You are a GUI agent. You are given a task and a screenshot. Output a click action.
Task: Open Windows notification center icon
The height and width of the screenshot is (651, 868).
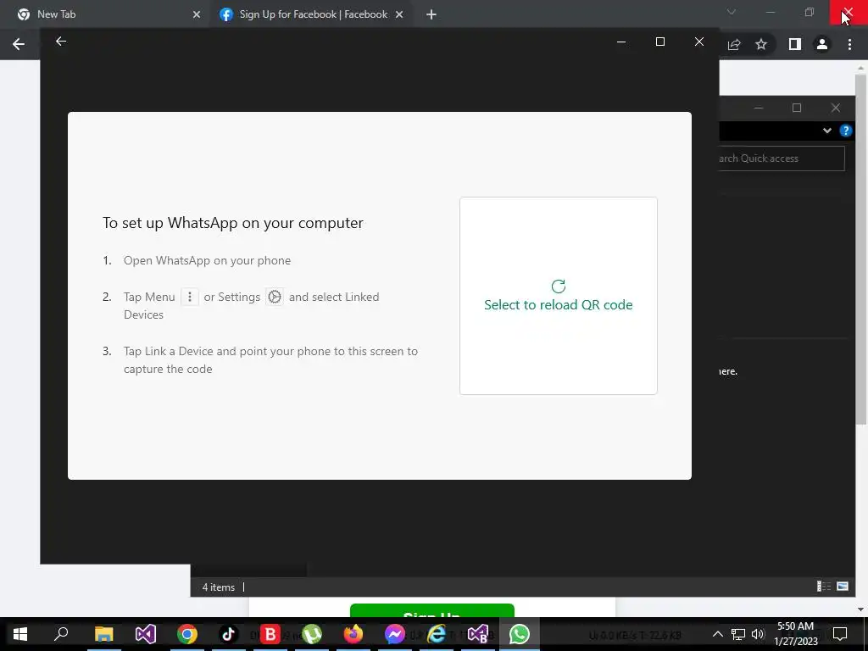pyautogui.click(x=840, y=634)
